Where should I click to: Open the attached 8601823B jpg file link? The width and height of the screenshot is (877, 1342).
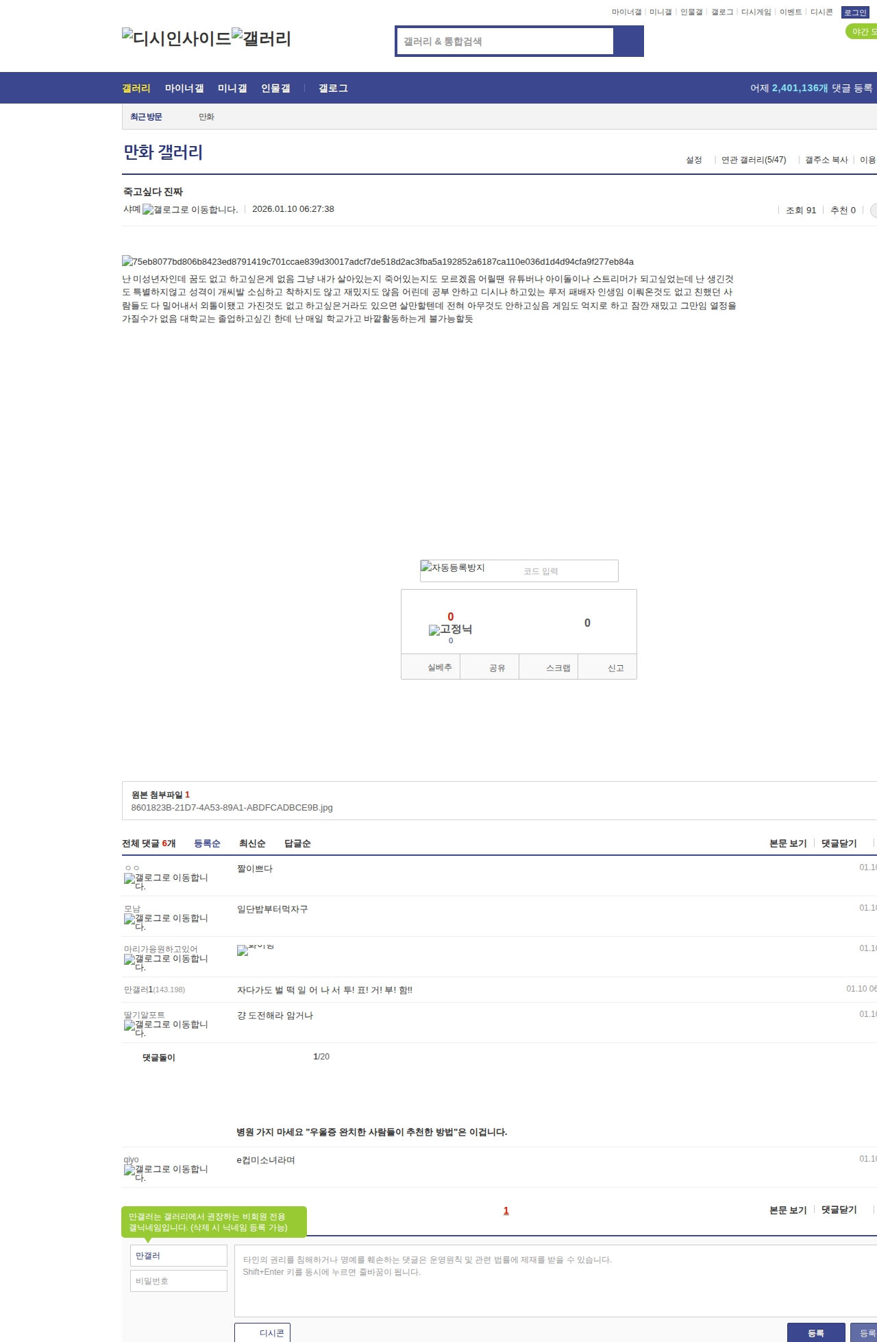[x=232, y=807]
